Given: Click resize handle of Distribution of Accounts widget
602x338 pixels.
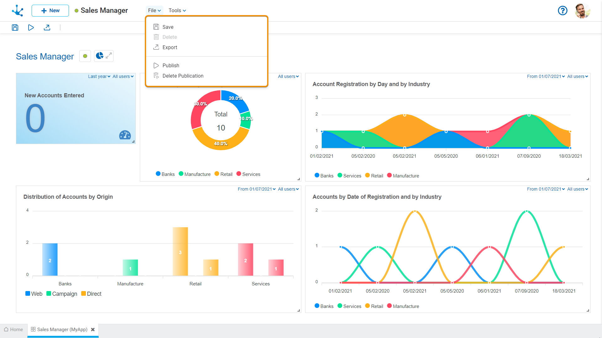Looking at the screenshot, I should (x=298, y=310).
